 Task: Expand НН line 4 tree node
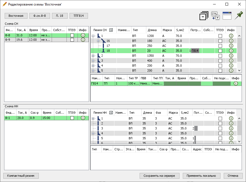[93, 134]
